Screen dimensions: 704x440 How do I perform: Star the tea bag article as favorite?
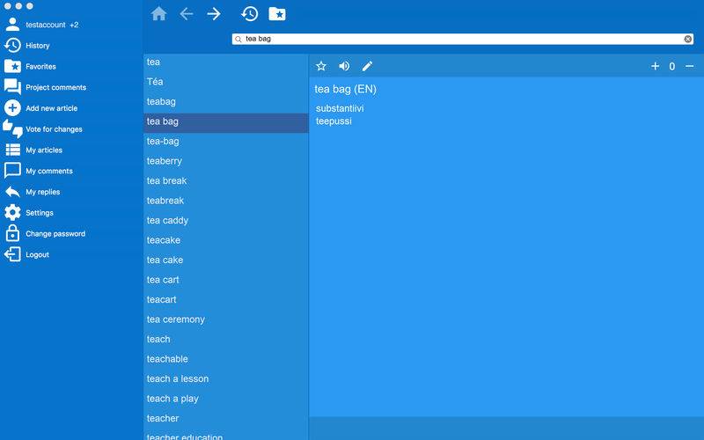click(321, 67)
